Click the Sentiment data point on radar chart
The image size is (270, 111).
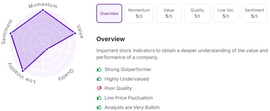pyautogui.click(x=11, y=33)
